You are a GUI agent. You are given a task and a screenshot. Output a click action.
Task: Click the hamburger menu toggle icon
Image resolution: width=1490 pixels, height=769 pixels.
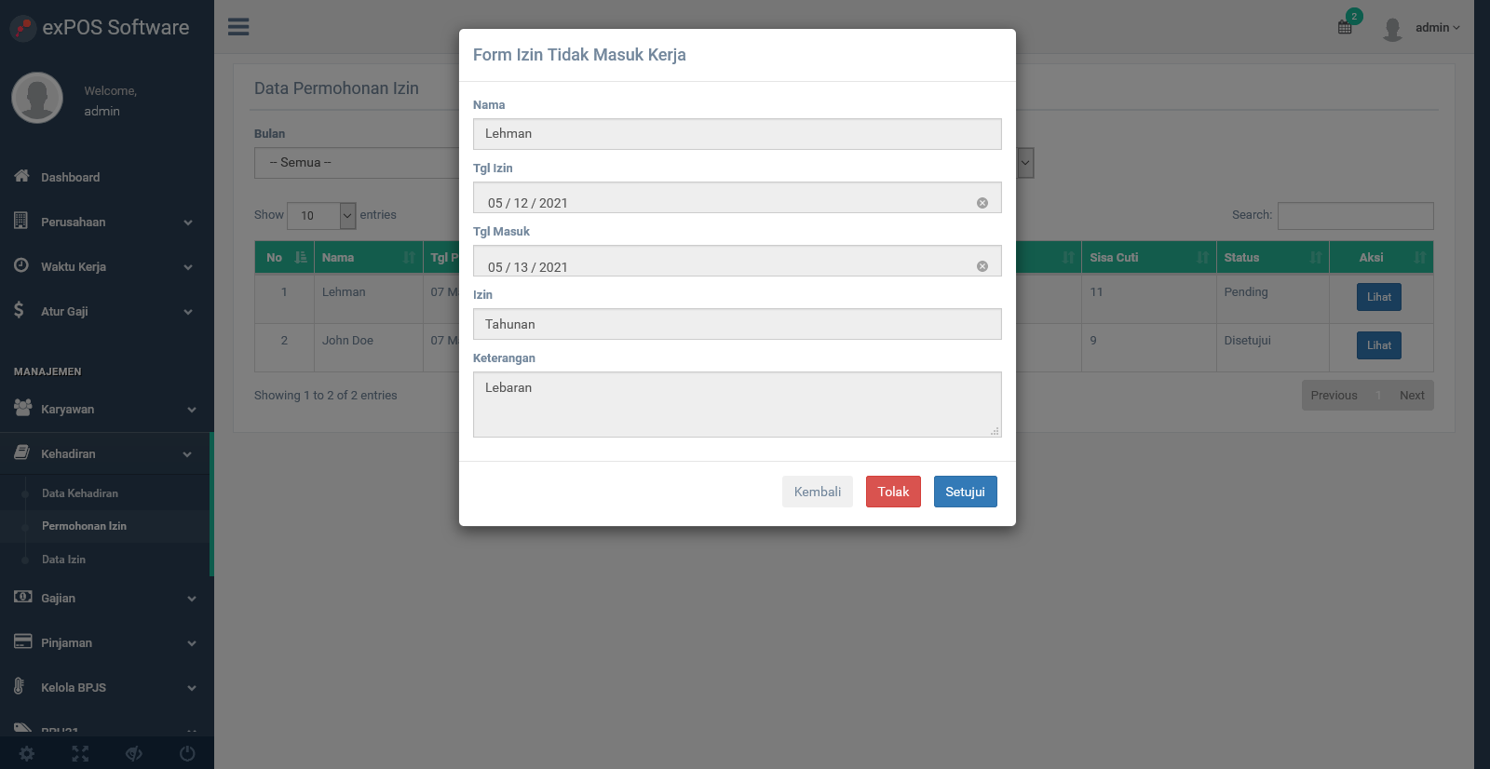[238, 27]
